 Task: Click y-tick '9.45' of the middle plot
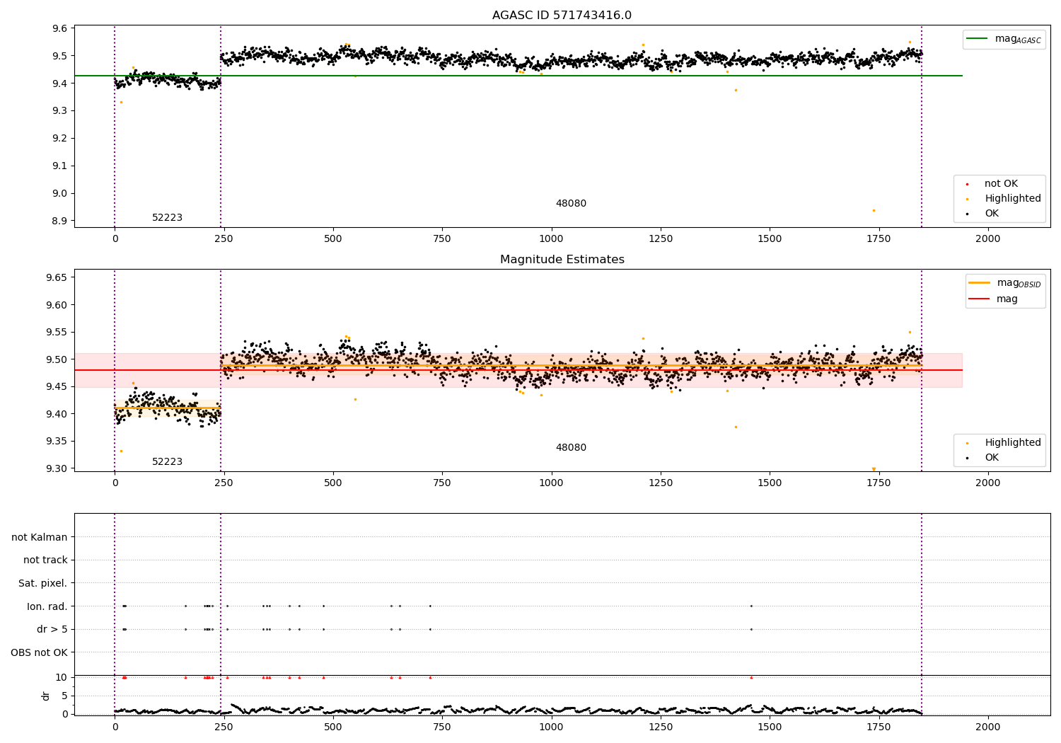coord(57,387)
